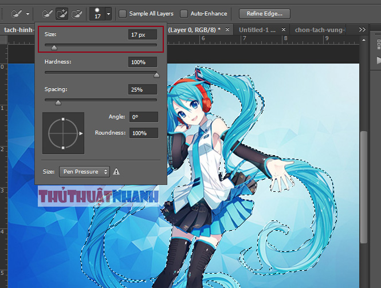
Task: Expand the tool preset dropdown arrow
Action: click(x=28, y=14)
